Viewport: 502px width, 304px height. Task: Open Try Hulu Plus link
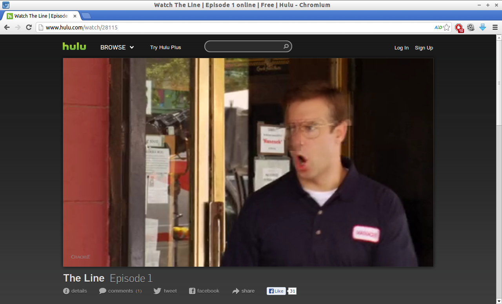166,47
